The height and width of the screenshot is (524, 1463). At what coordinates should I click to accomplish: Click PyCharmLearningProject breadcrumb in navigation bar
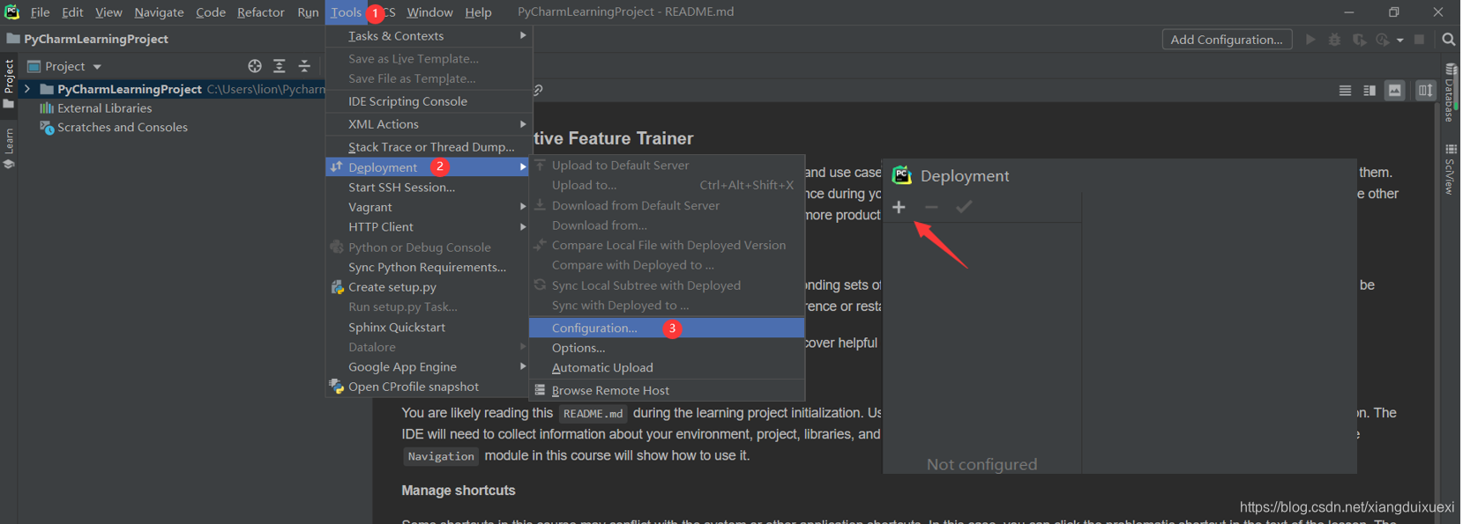96,39
